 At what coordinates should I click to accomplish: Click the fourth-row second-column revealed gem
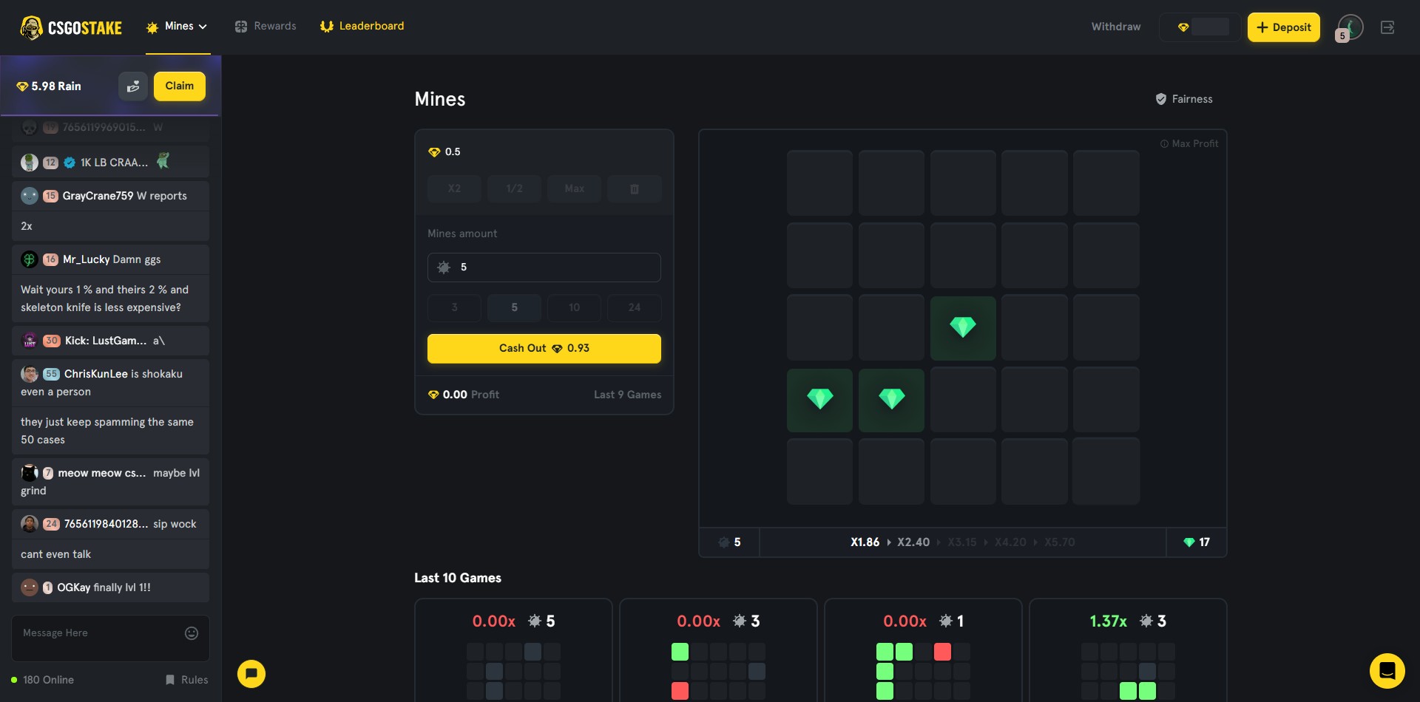tap(891, 400)
